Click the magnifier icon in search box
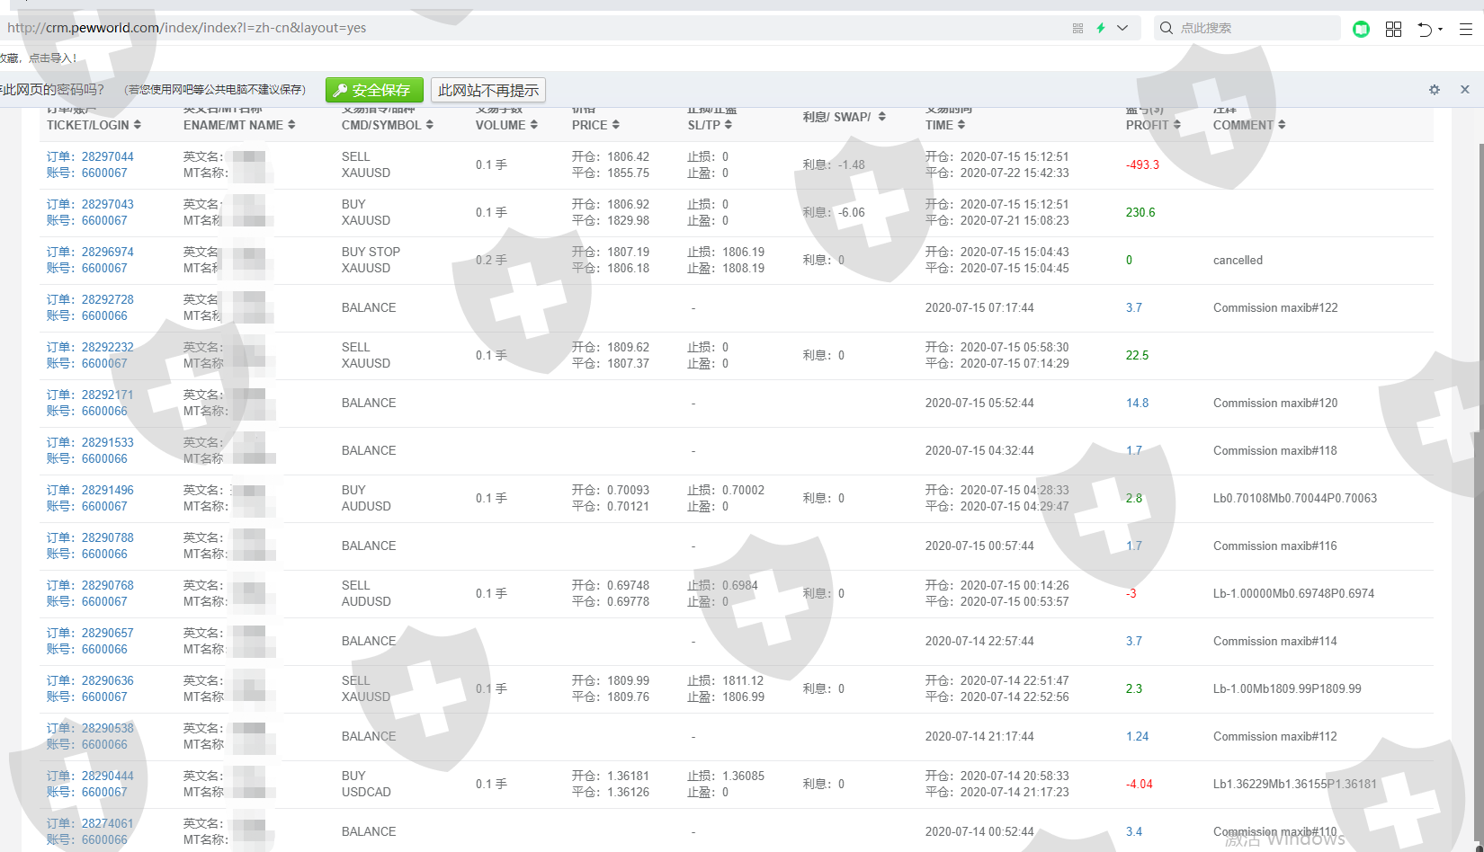The height and width of the screenshot is (852, 1484). (1167, 28)
